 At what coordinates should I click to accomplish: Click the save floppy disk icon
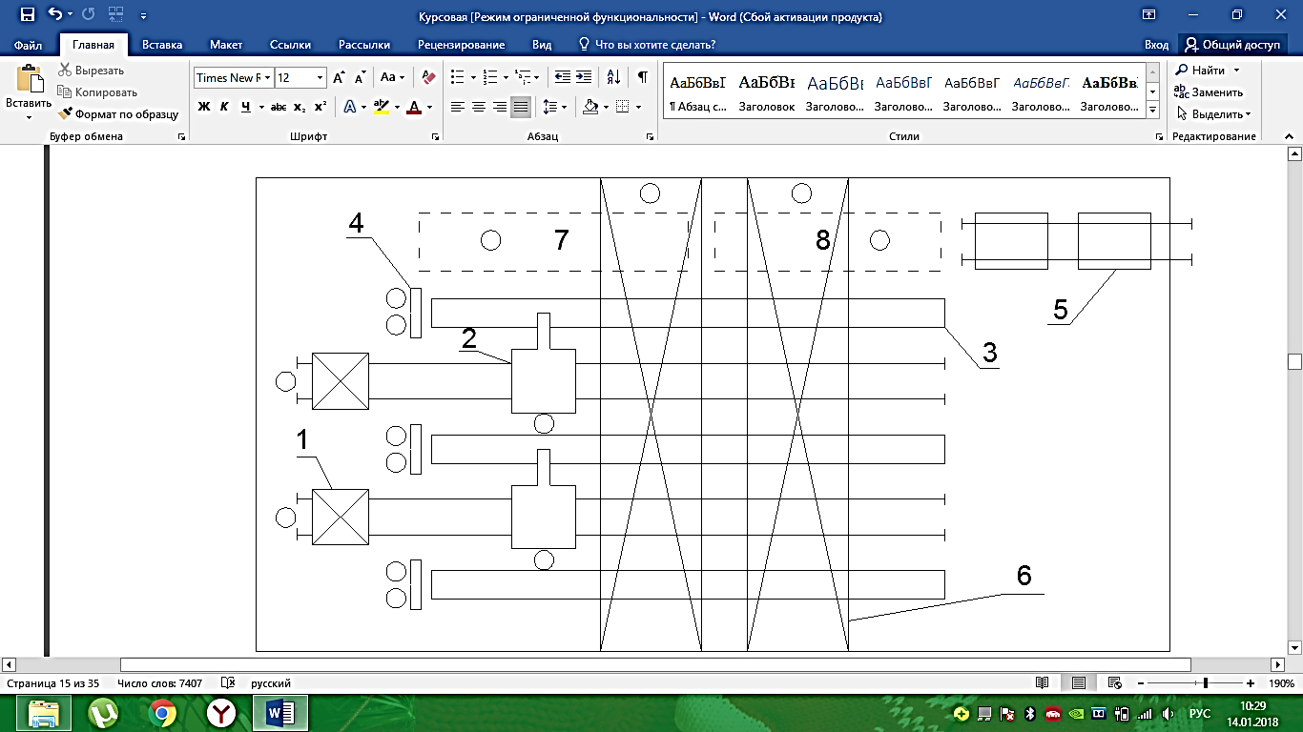(28, 15)
